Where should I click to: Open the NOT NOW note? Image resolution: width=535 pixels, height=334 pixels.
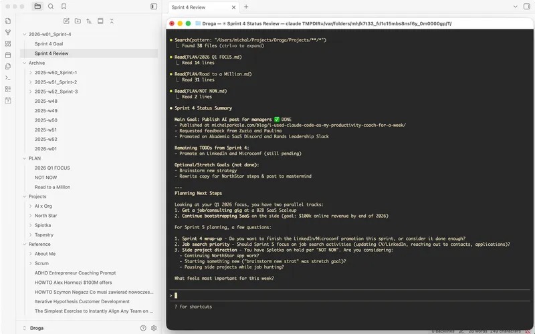(x=45, y=178)
